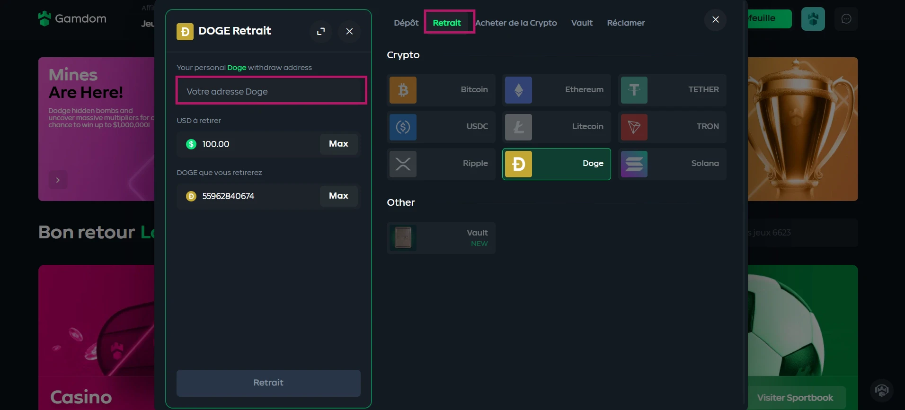The width and height of the screenshot is (905, 410).
Task: Choose Solana as withdrawal currency
Action: click(x=672, y=164)
